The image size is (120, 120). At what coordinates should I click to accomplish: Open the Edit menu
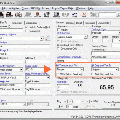coord(4,8)
